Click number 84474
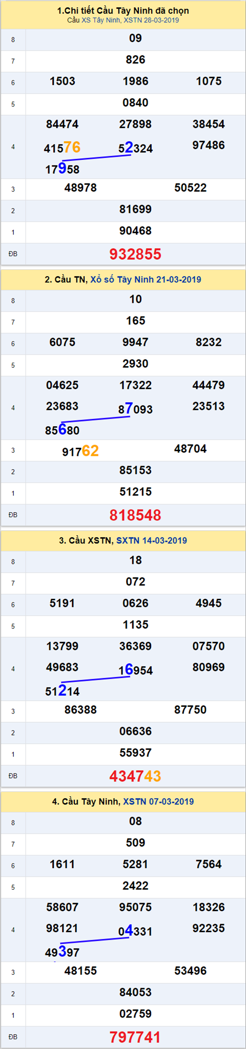Screen dimensions: 246x1049 tap(63, 124)
